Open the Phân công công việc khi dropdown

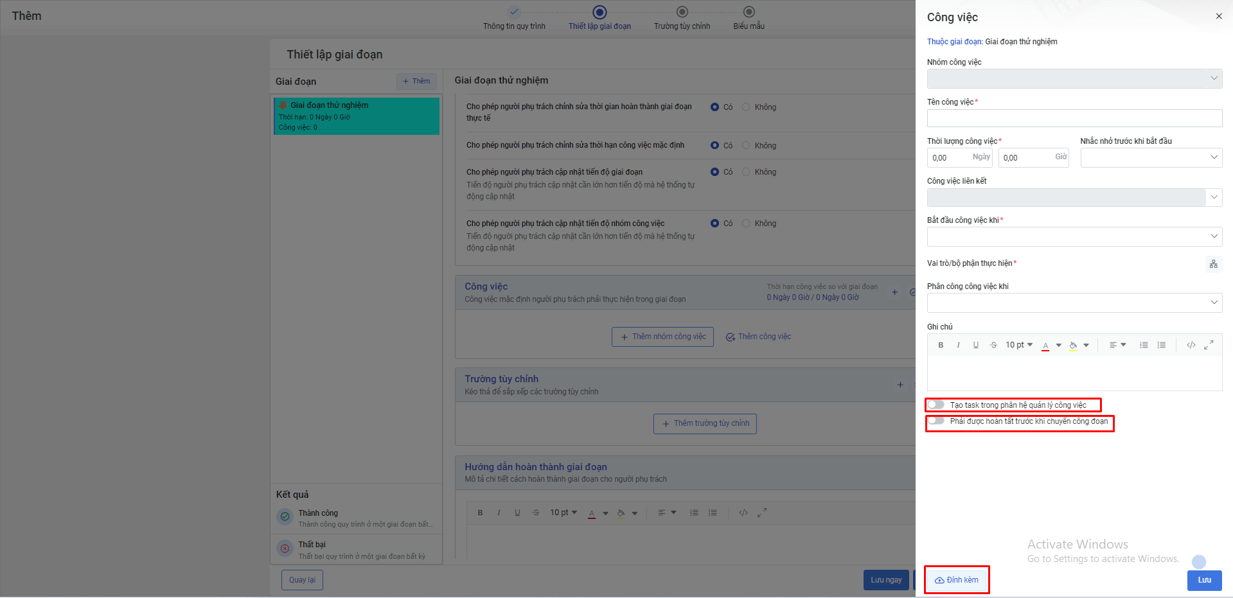point(1074,303)
